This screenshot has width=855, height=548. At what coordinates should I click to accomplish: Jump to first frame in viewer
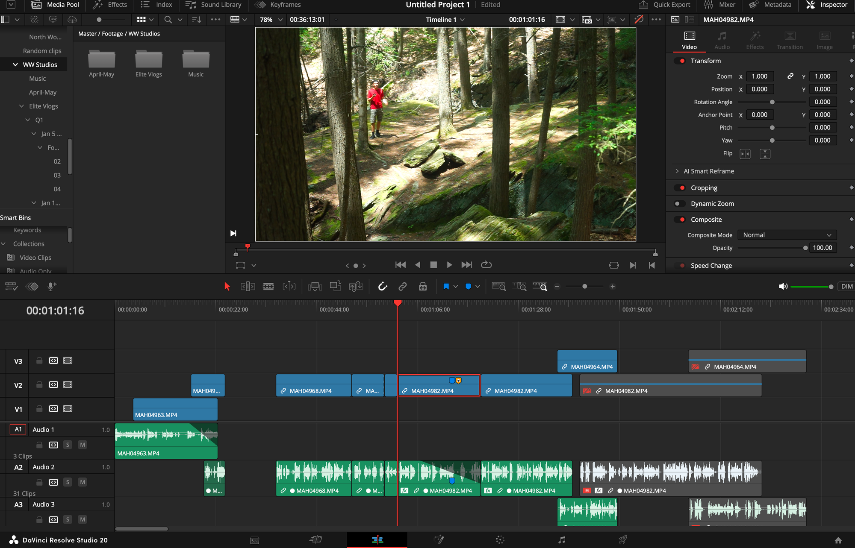point(401,265)
